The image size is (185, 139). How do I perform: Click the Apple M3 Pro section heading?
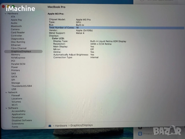[56, 14]
